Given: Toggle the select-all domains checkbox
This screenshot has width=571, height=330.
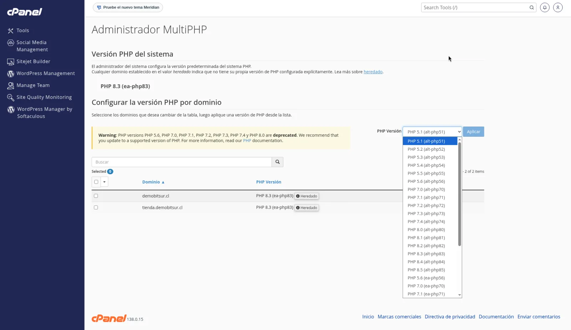Looking at the screenshot, I should (x=96, y=182).
